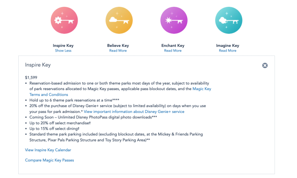Screen dimensions: 297x178
Task: Close the Inspire Key details panel
Action: (265, 66)
